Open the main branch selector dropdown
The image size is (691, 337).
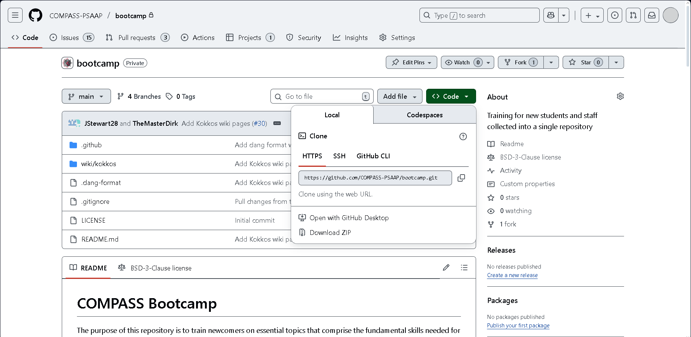point(86,96)
